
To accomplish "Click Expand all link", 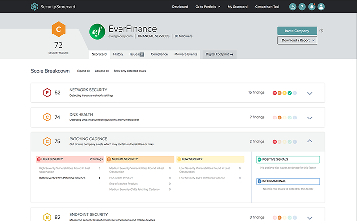I will coord(83,71).
